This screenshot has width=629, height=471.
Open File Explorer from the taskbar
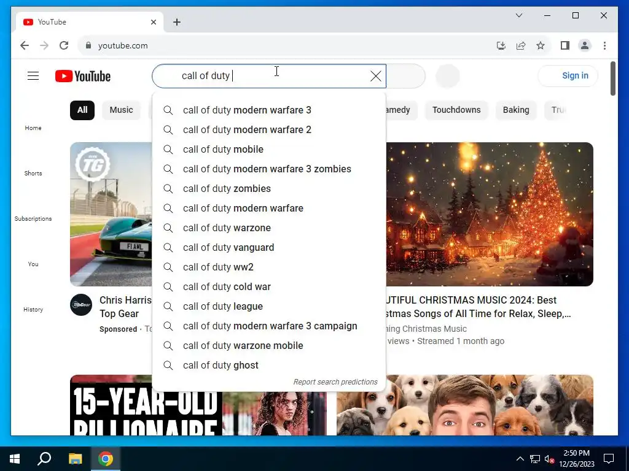coord(75,459)
